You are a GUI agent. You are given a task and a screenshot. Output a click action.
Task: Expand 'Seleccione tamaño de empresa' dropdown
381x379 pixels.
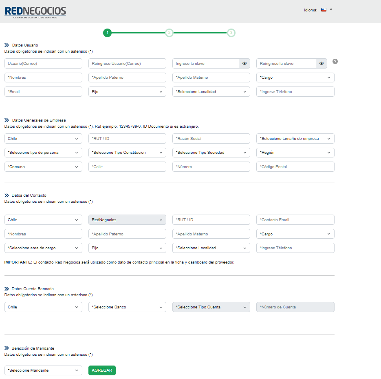(295, 139)
